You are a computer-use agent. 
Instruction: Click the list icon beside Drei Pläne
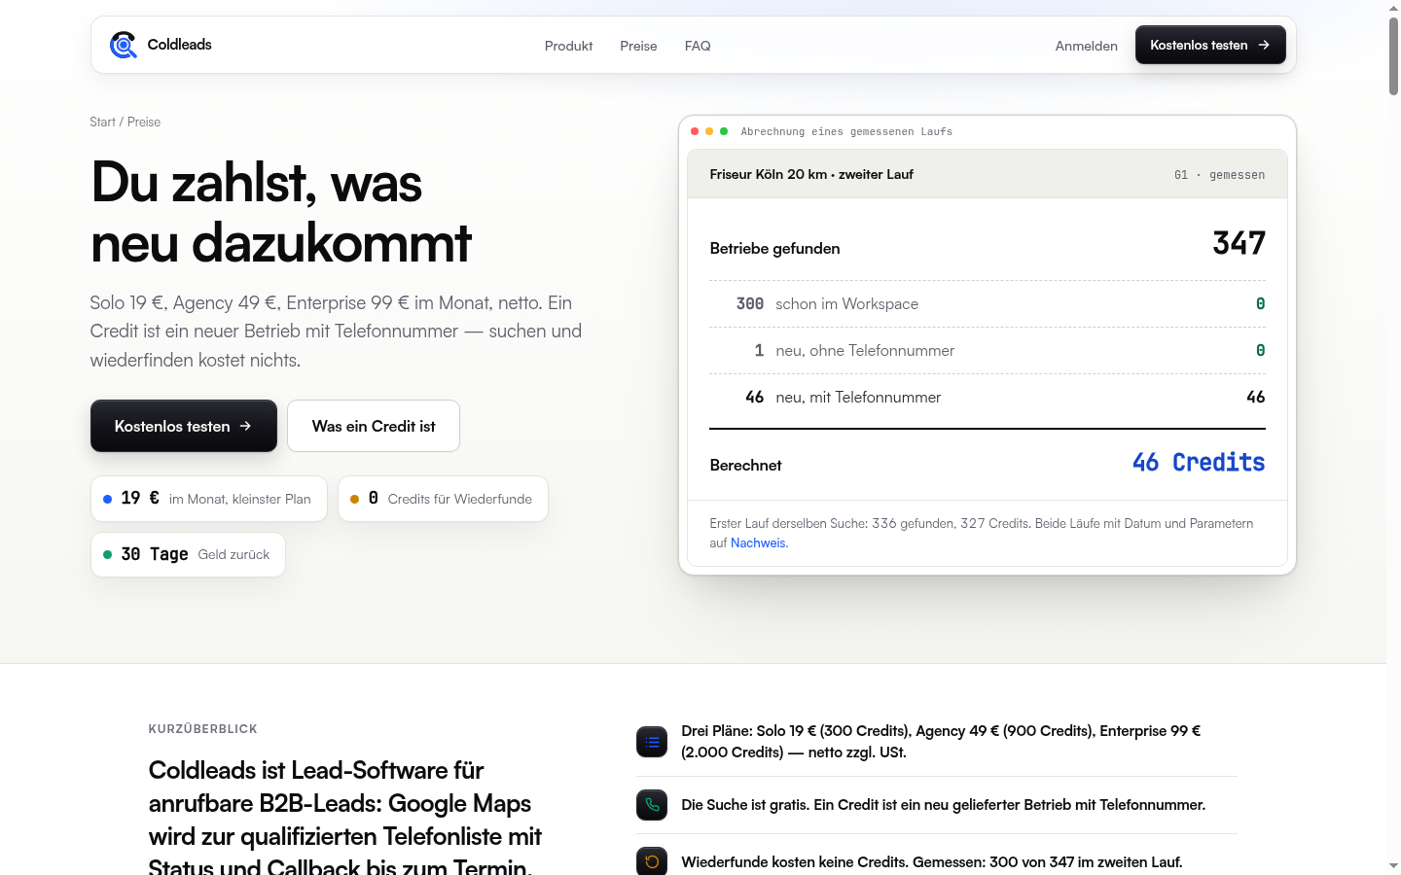(x=652, y=742)
